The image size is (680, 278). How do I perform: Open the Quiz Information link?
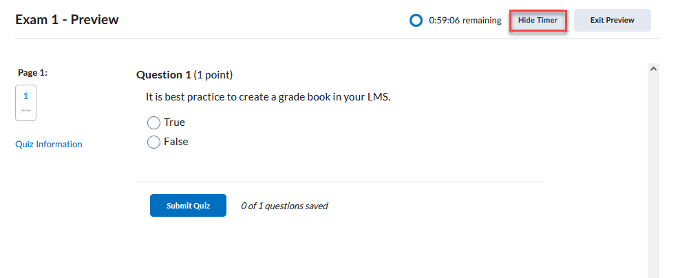49,145
